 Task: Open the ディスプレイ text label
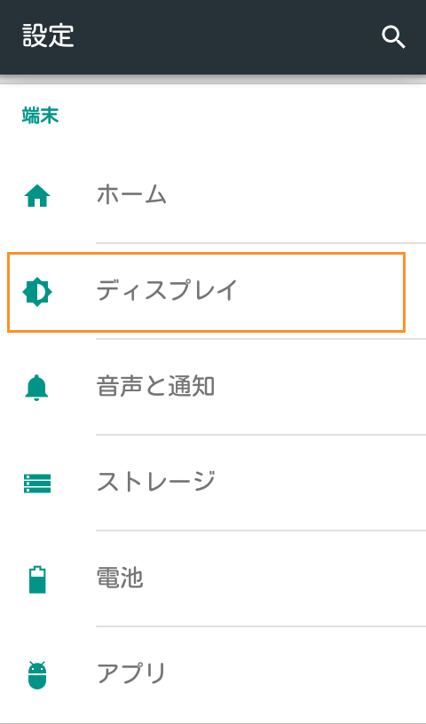(x=166, y=291)
